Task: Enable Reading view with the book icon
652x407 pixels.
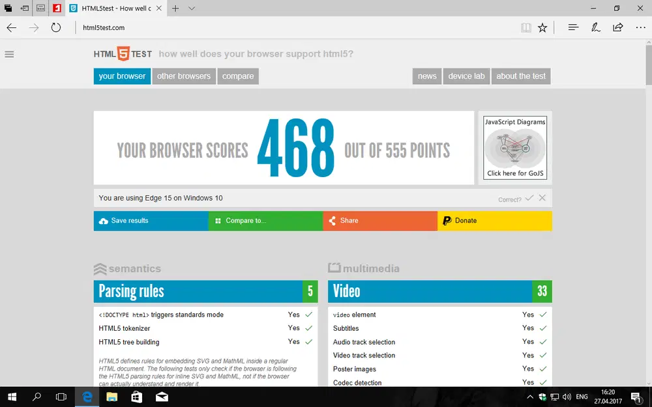Action: click(x=526, y=27)
